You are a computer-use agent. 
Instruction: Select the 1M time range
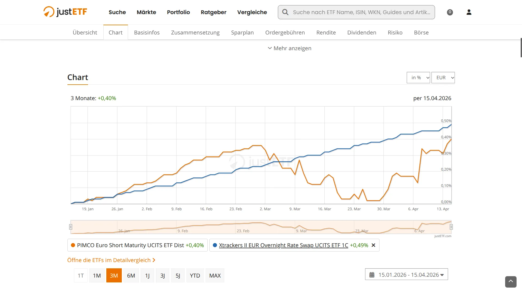tap(97, 276)
